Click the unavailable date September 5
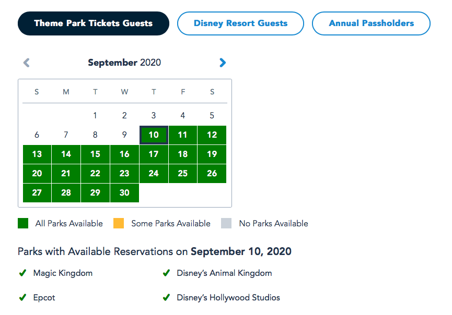The height and width of the screenshot is (315, 452). (212, 116)
